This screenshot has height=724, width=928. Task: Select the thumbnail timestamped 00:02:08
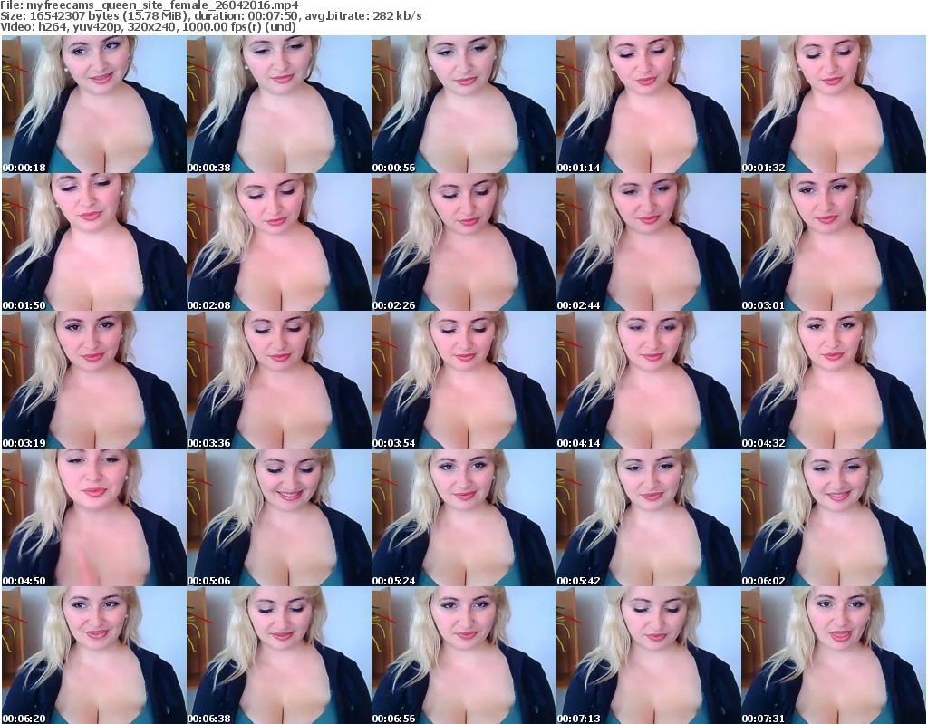click(x=279, y=242)
